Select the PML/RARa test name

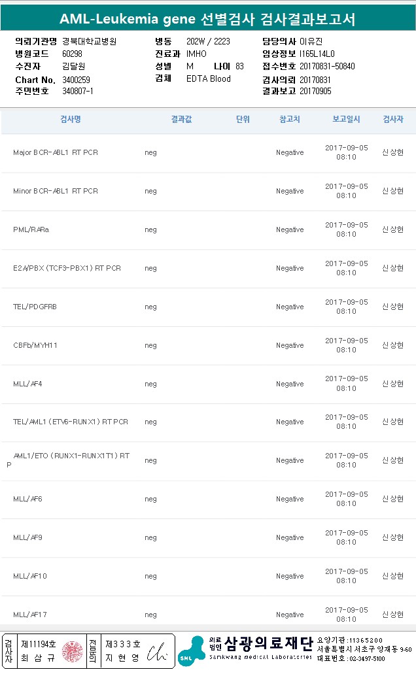click(x=31, y=229)
